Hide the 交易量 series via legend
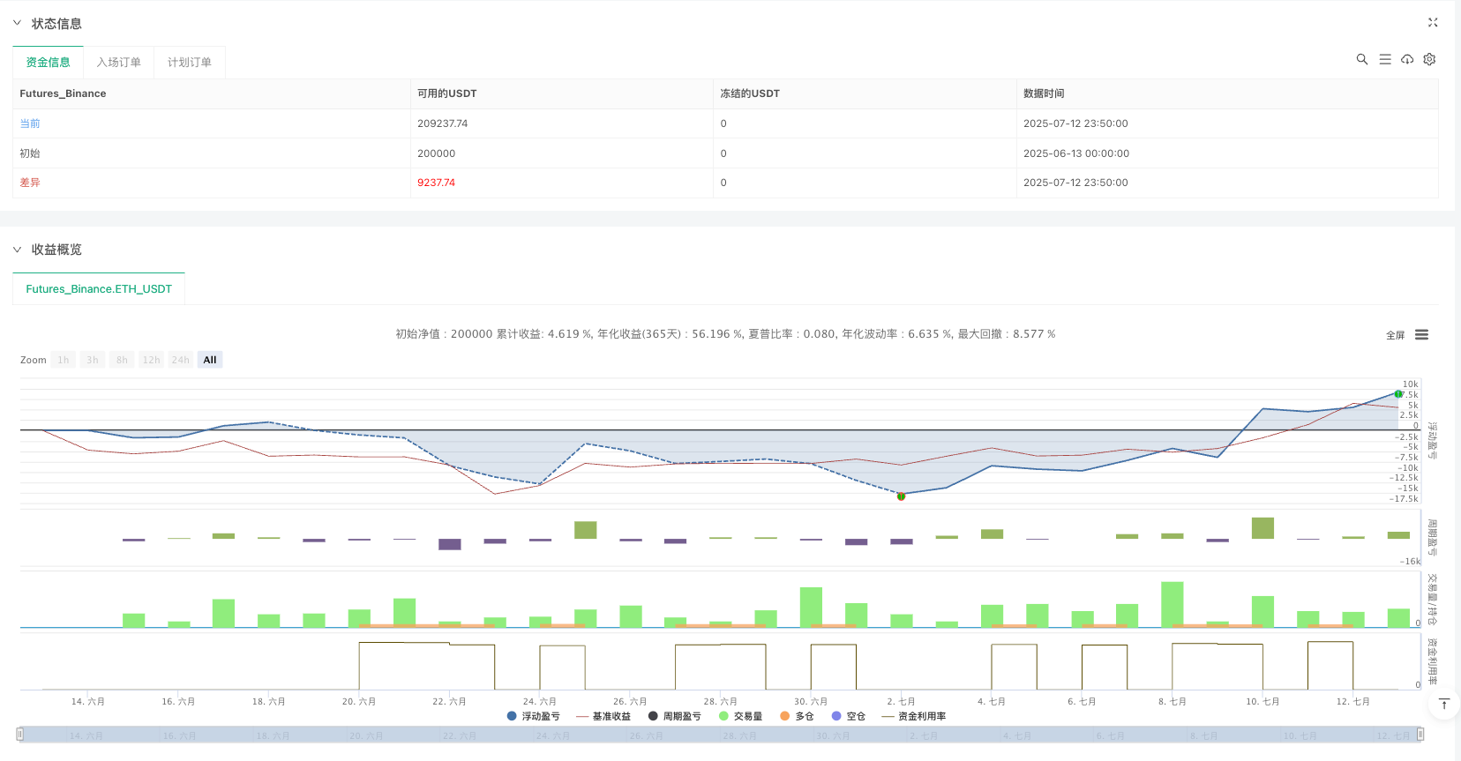Viewport: 1461px width, 761px height. (741, 716)
